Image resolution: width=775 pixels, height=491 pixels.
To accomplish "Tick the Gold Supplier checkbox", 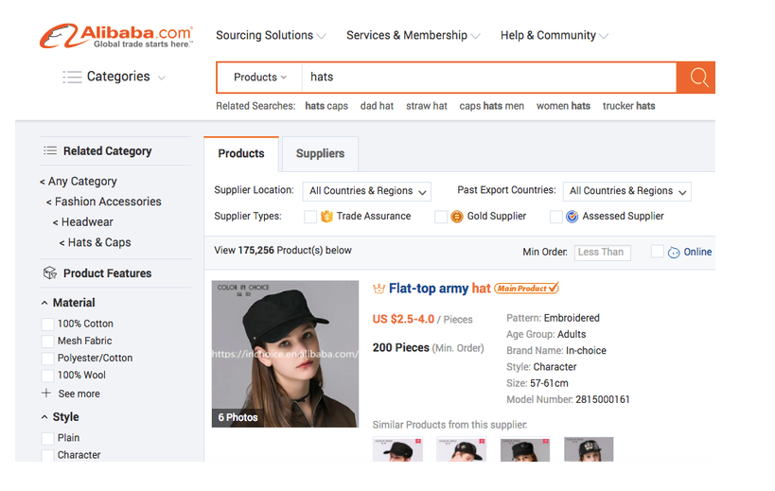I will [441, 217].
